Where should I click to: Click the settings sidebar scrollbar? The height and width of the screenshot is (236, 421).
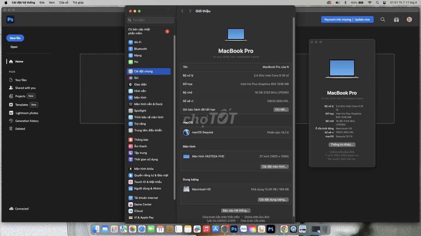coord(174,117)
